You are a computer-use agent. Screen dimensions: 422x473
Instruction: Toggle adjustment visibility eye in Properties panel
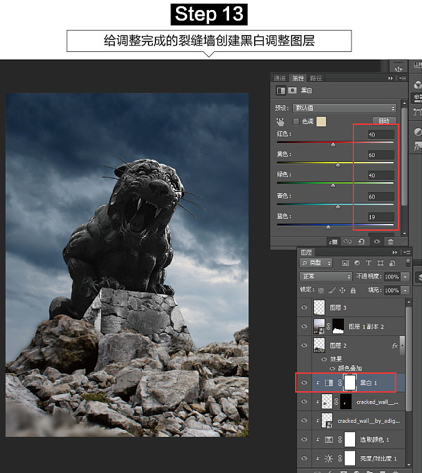coord(377,241)
